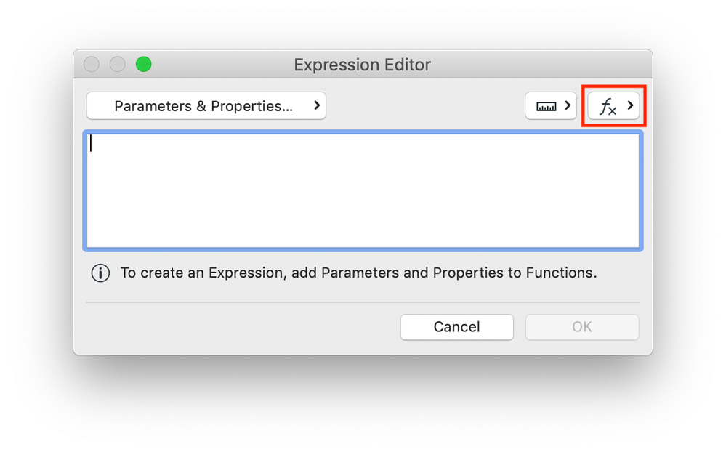Click the separator line above the Cancel button

point(363,302)
